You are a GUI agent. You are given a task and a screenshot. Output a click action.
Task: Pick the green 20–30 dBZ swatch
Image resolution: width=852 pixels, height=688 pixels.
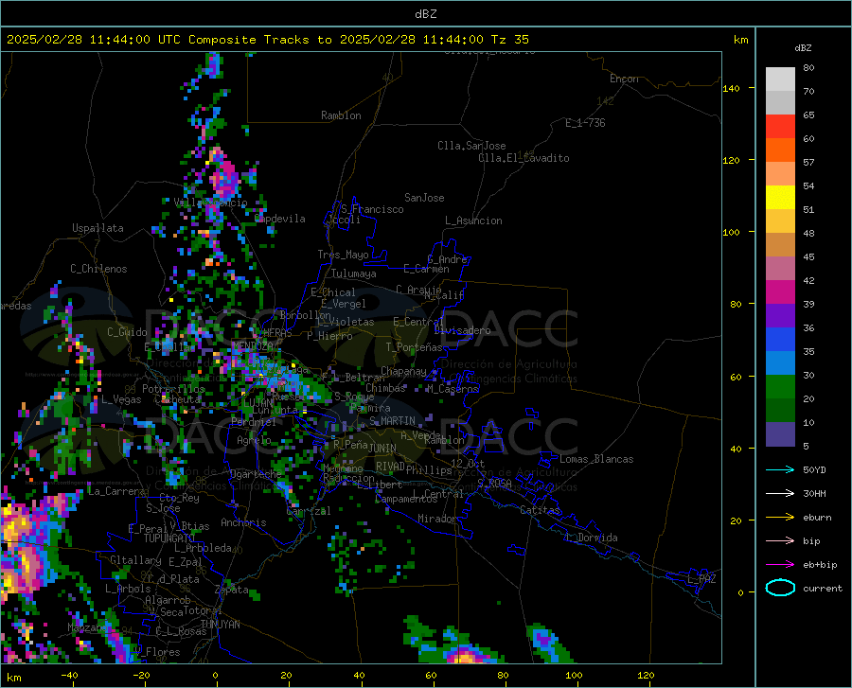tap(780, 387)
